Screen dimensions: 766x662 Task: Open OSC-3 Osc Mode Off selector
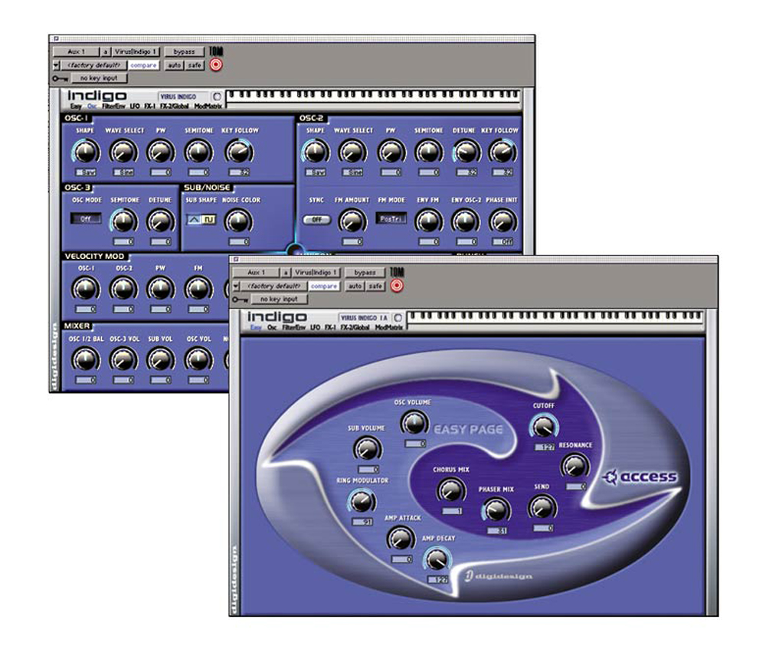click(86, 218)
